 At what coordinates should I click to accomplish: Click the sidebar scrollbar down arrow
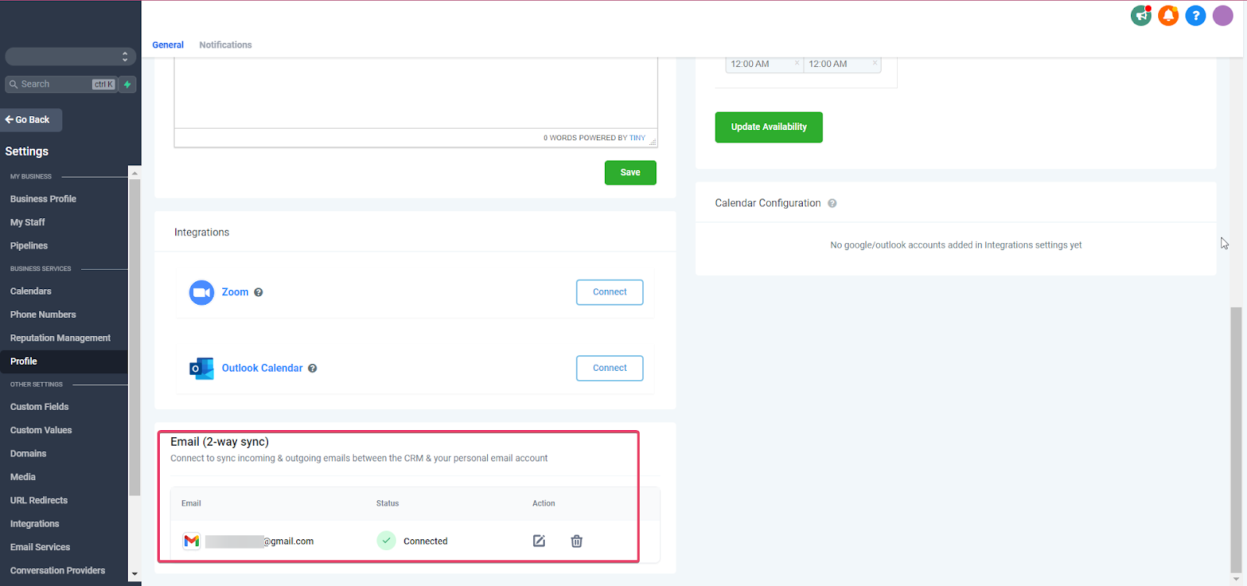click(135, 574)
